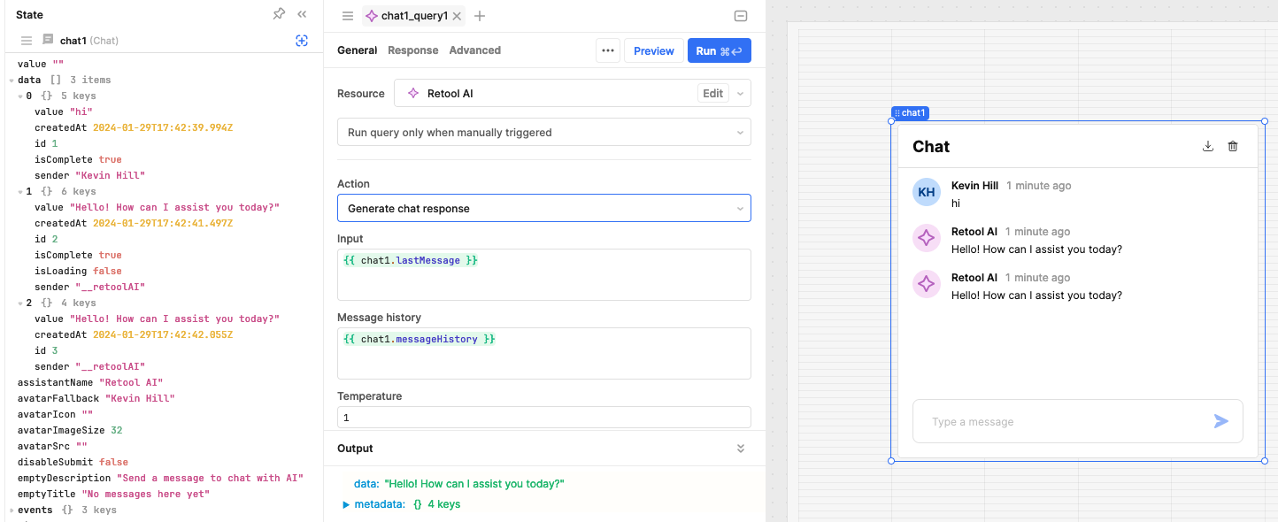Collapse data item 2
1278x522 pixels.
[20, 303]
